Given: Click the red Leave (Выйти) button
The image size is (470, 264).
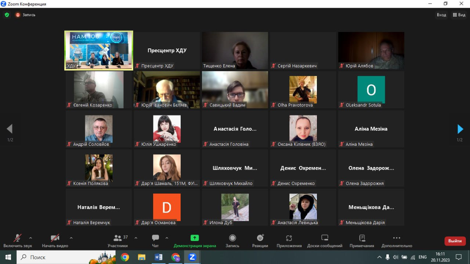Looking at the screenshot, I should [x=455, y=241].
